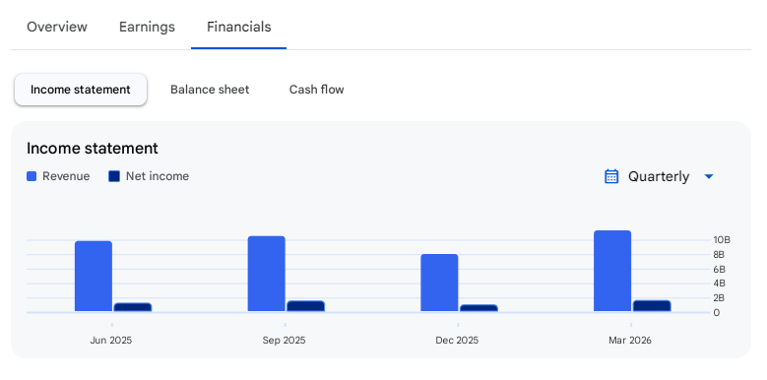Click the Sep 2025 axis label
Image resolution: width=767 pixels, height=380 pixels.
tap(284, 341)
